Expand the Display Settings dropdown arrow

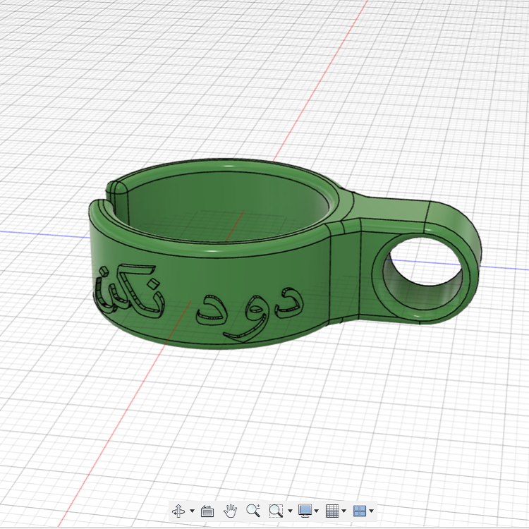pos(317,511)
